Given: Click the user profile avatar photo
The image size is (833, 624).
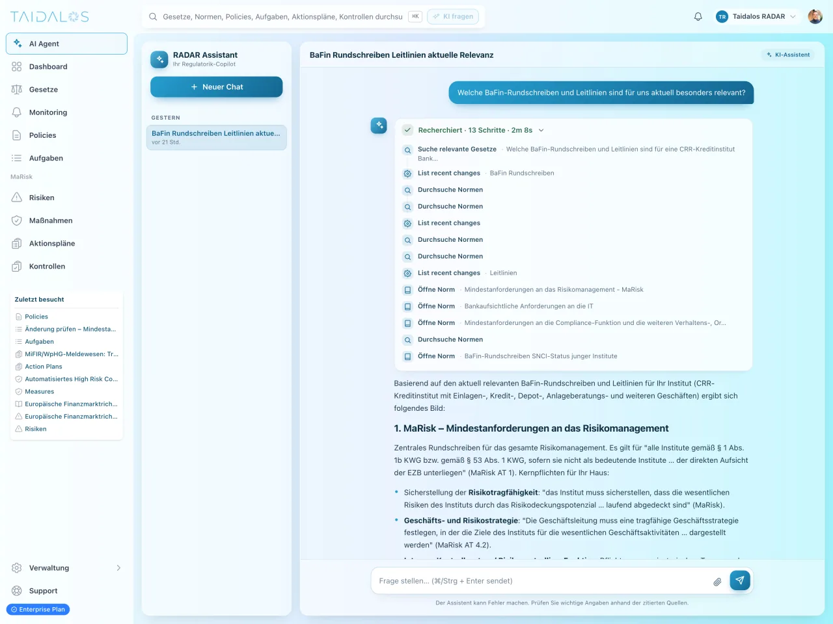Looking at the screenshot, I should tap(815, 17).
